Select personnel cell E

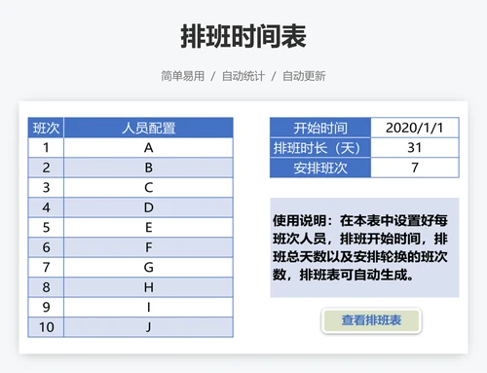[x=148, y=228]
